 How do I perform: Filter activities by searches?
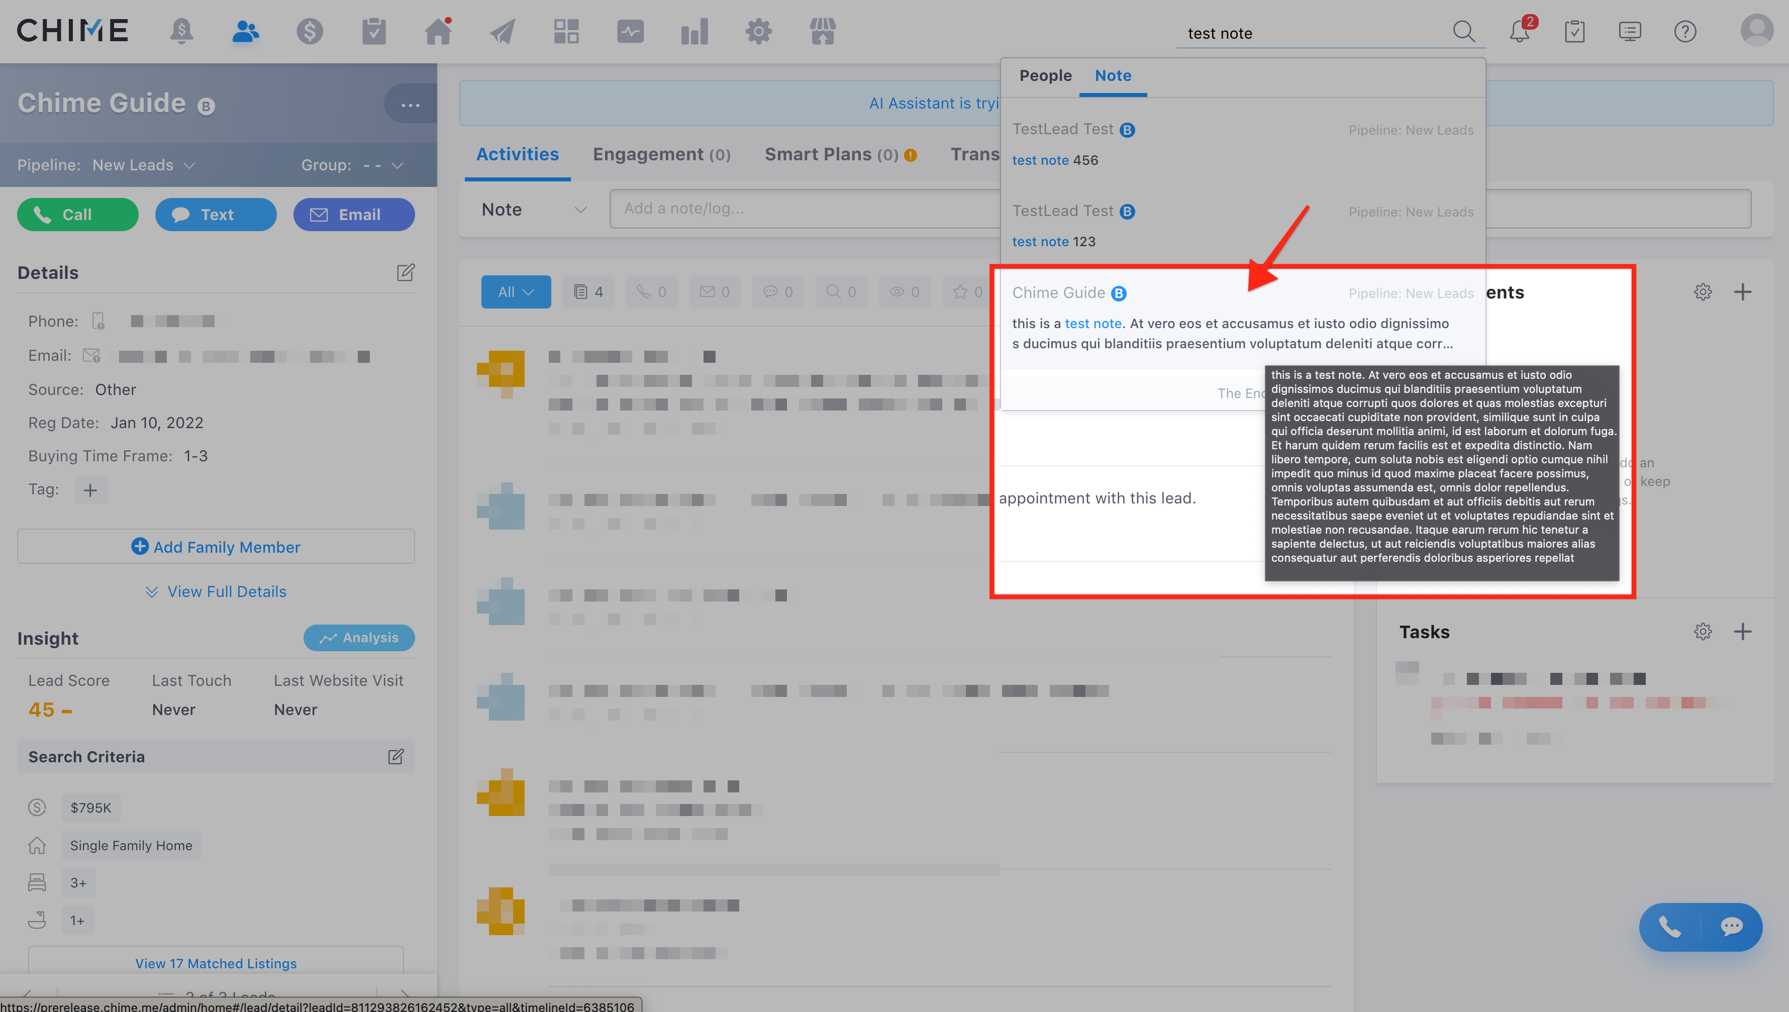tap(842, 292)
